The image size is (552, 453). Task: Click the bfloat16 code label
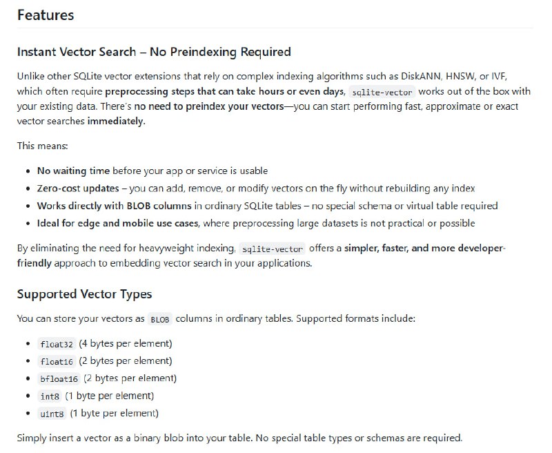[x=60, y=378]
